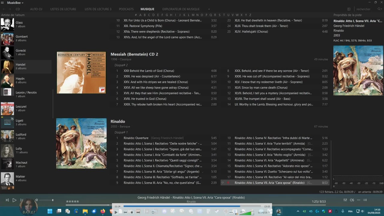The height and width of the screenshot is (216, 384).
Task: Stop playback on overlay mini player
Action: click(132, 212)
